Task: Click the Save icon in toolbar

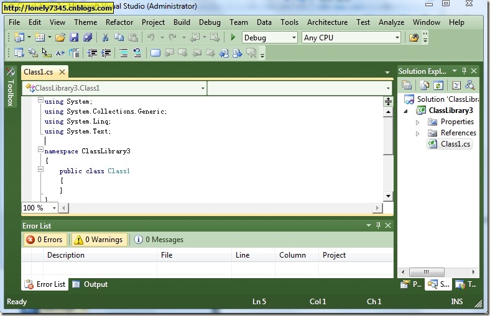Action: (74, 37)
